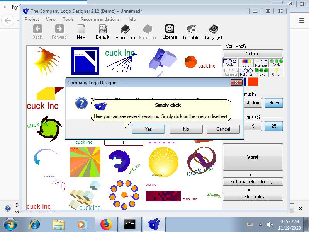The width and height of the screenshot is (309, 232).
Task: Select the Other vary option
Action: pyautogui.click(x=276, y=72)
